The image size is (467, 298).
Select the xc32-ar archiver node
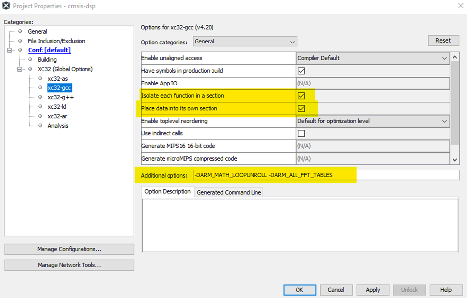click(x=57, y=116)
